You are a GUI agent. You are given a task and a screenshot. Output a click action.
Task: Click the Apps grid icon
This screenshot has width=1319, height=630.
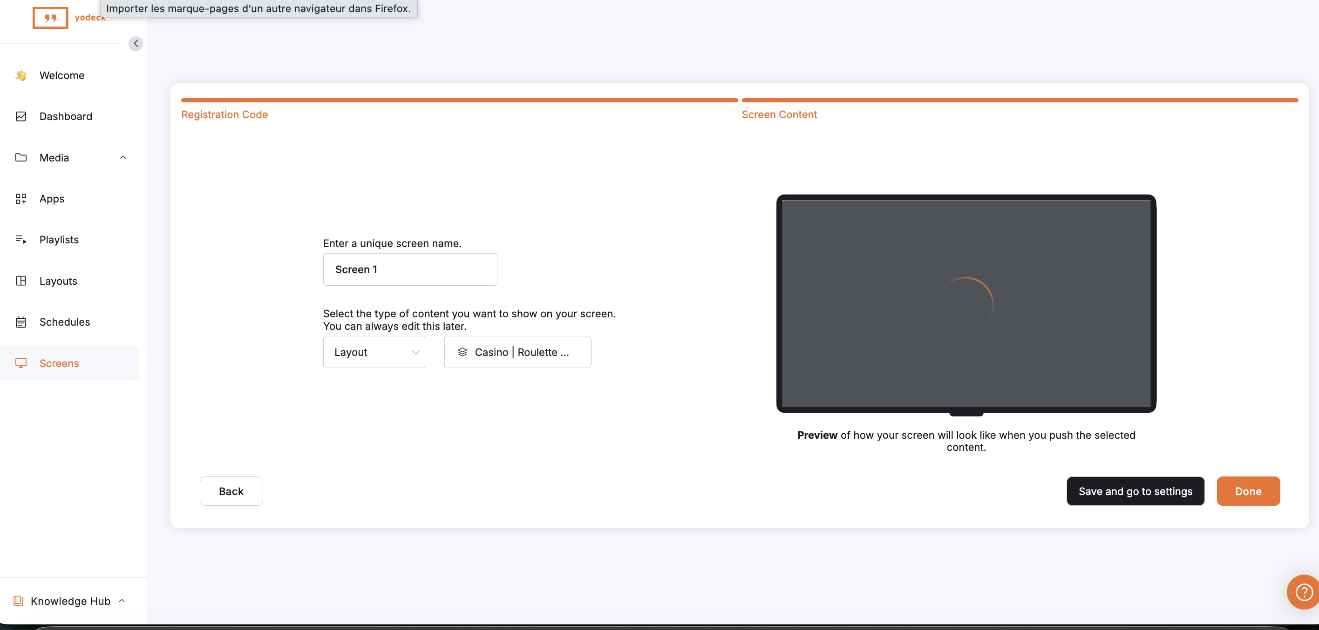tap(21, 199)
